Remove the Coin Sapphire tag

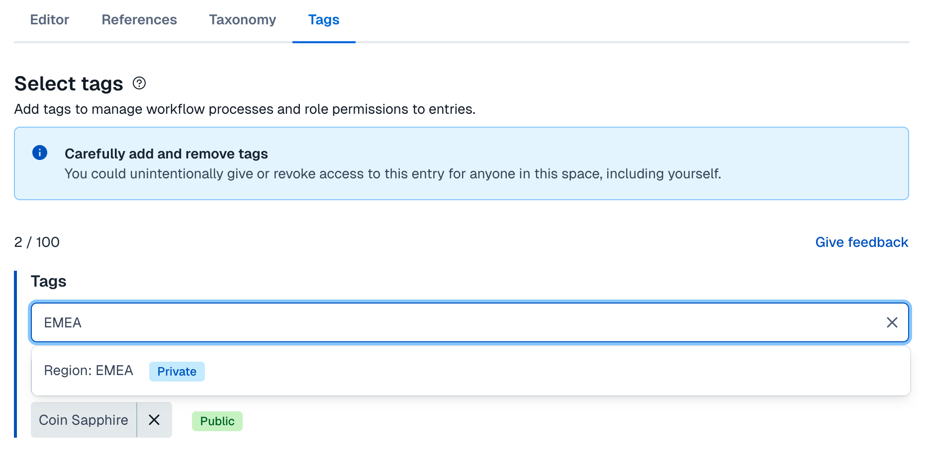(154, 420)
